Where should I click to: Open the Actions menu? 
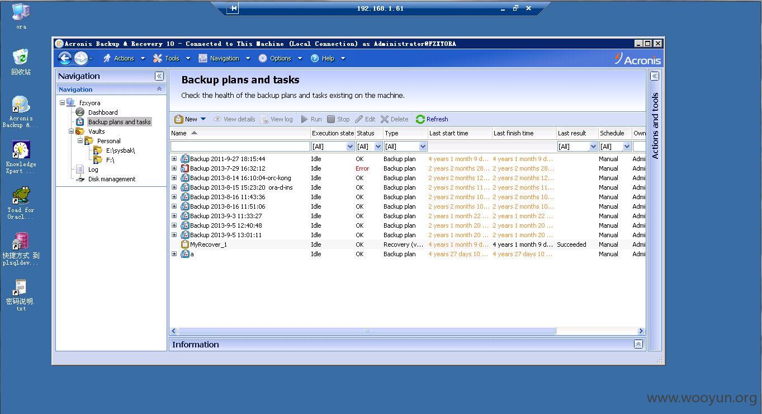point(124,58)
